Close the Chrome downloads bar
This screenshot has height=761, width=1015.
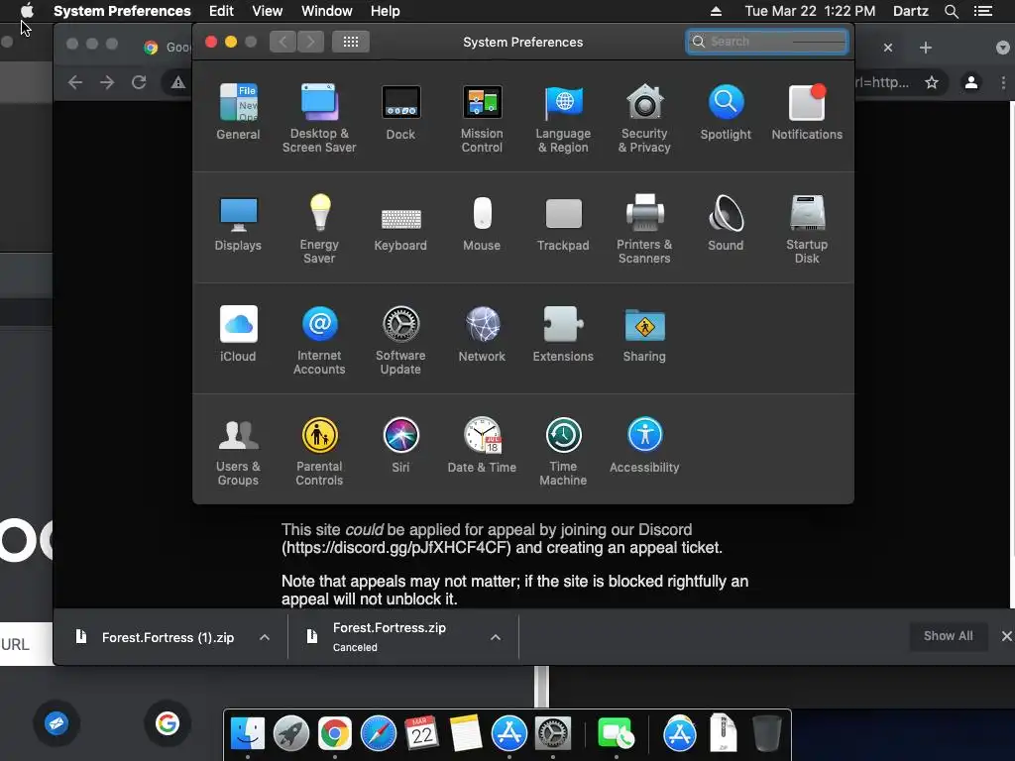click(x=1006, y=636)
